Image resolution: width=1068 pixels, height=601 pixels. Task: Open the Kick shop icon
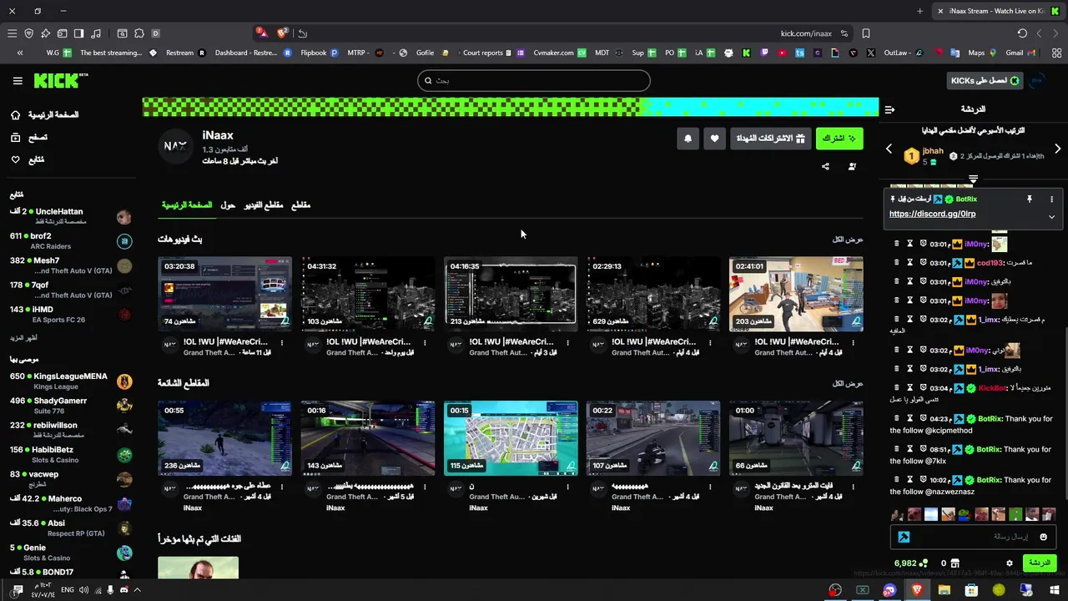[x=955, y=563]
